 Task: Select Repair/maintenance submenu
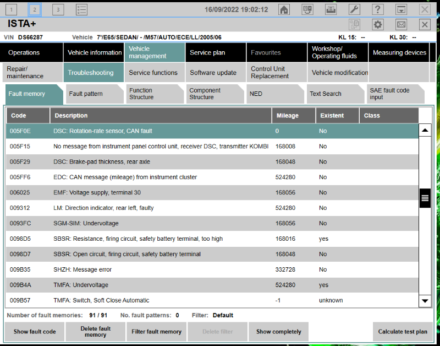coord(31,73)
